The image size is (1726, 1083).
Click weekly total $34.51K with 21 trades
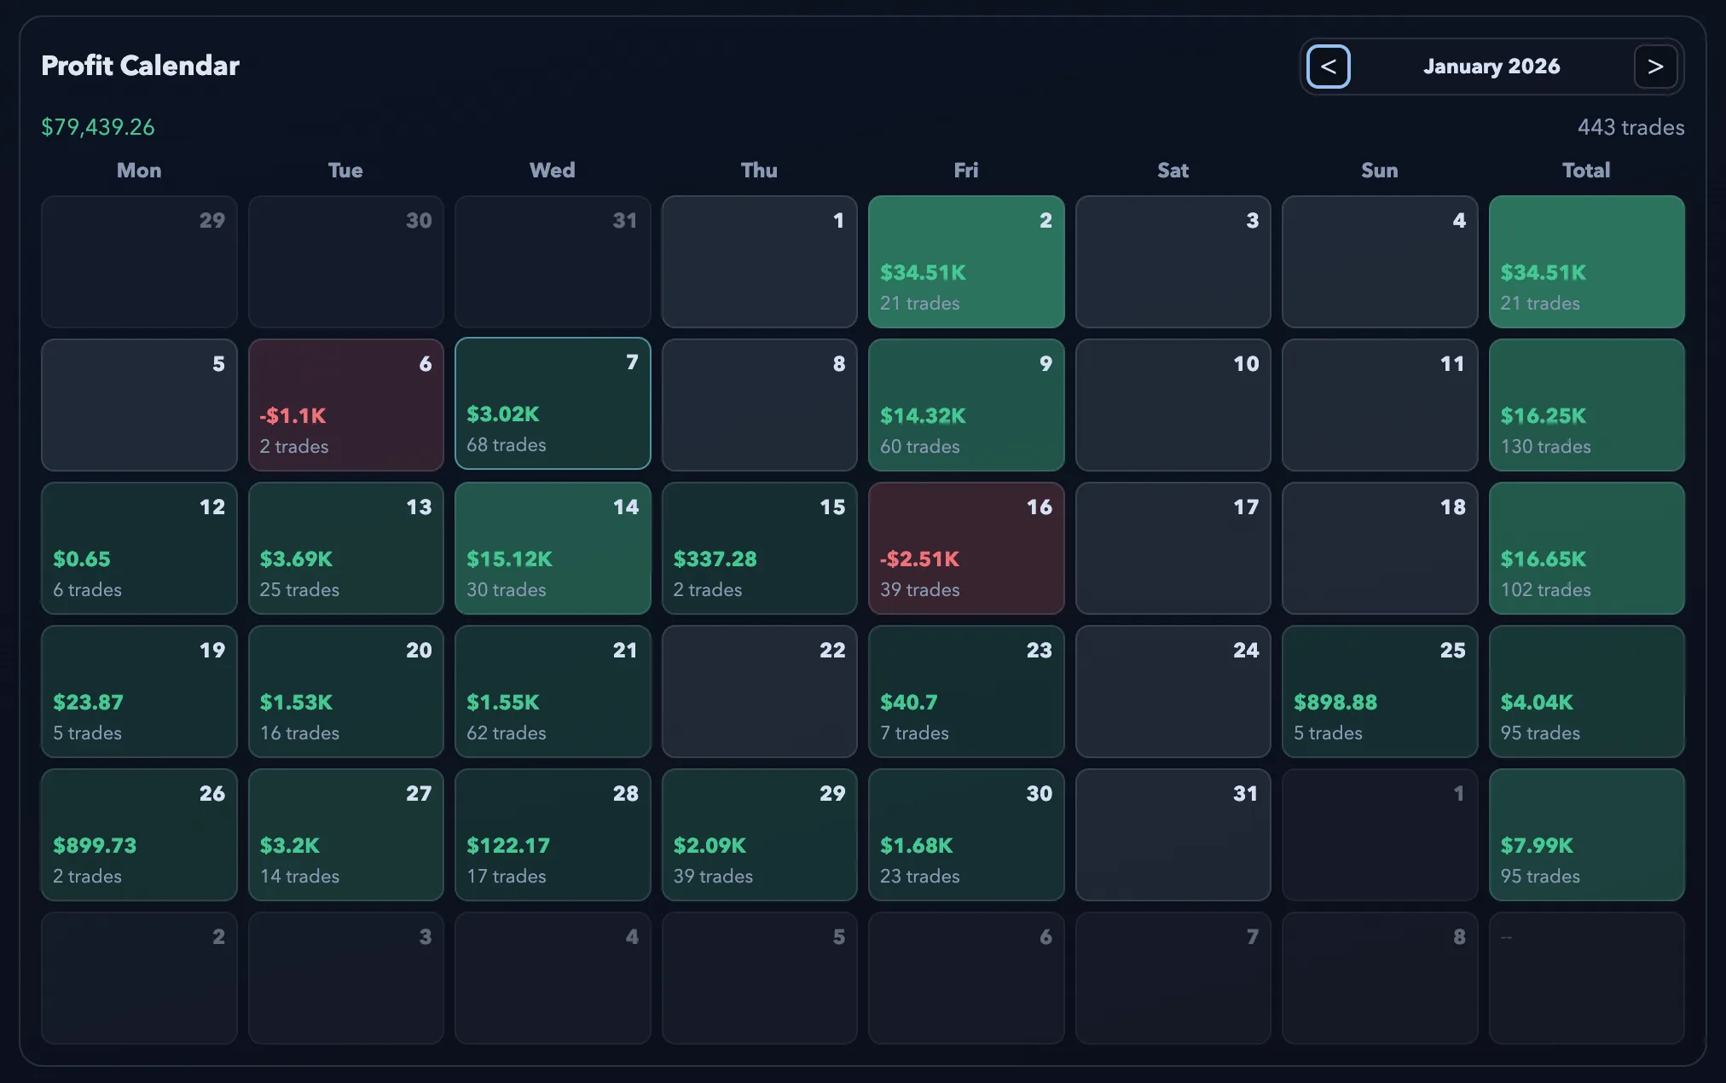point(1586,262)
